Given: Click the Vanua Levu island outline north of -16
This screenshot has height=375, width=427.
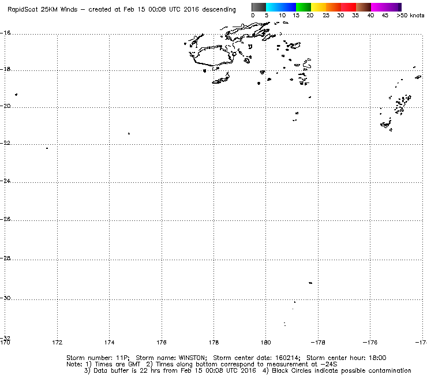Looking at the screenshot, I should (246, 32).
